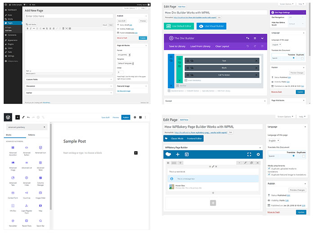
Task: Insert the Map block
Action: pos(40,208)
